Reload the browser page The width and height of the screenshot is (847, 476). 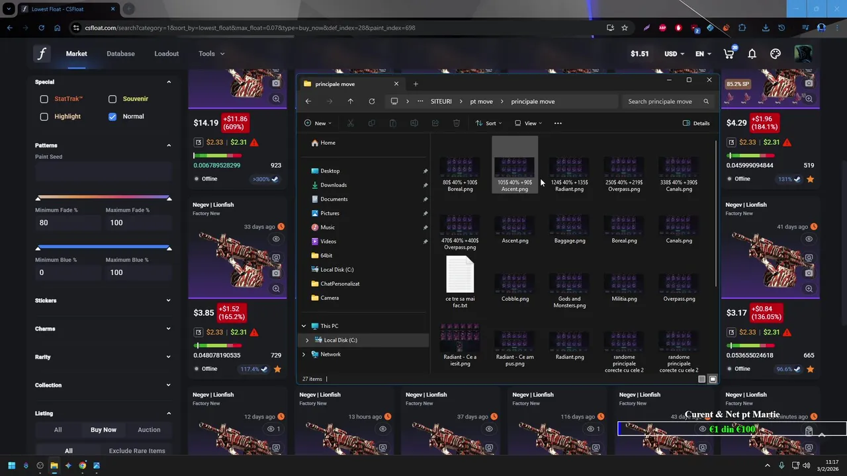pos(41,28)
